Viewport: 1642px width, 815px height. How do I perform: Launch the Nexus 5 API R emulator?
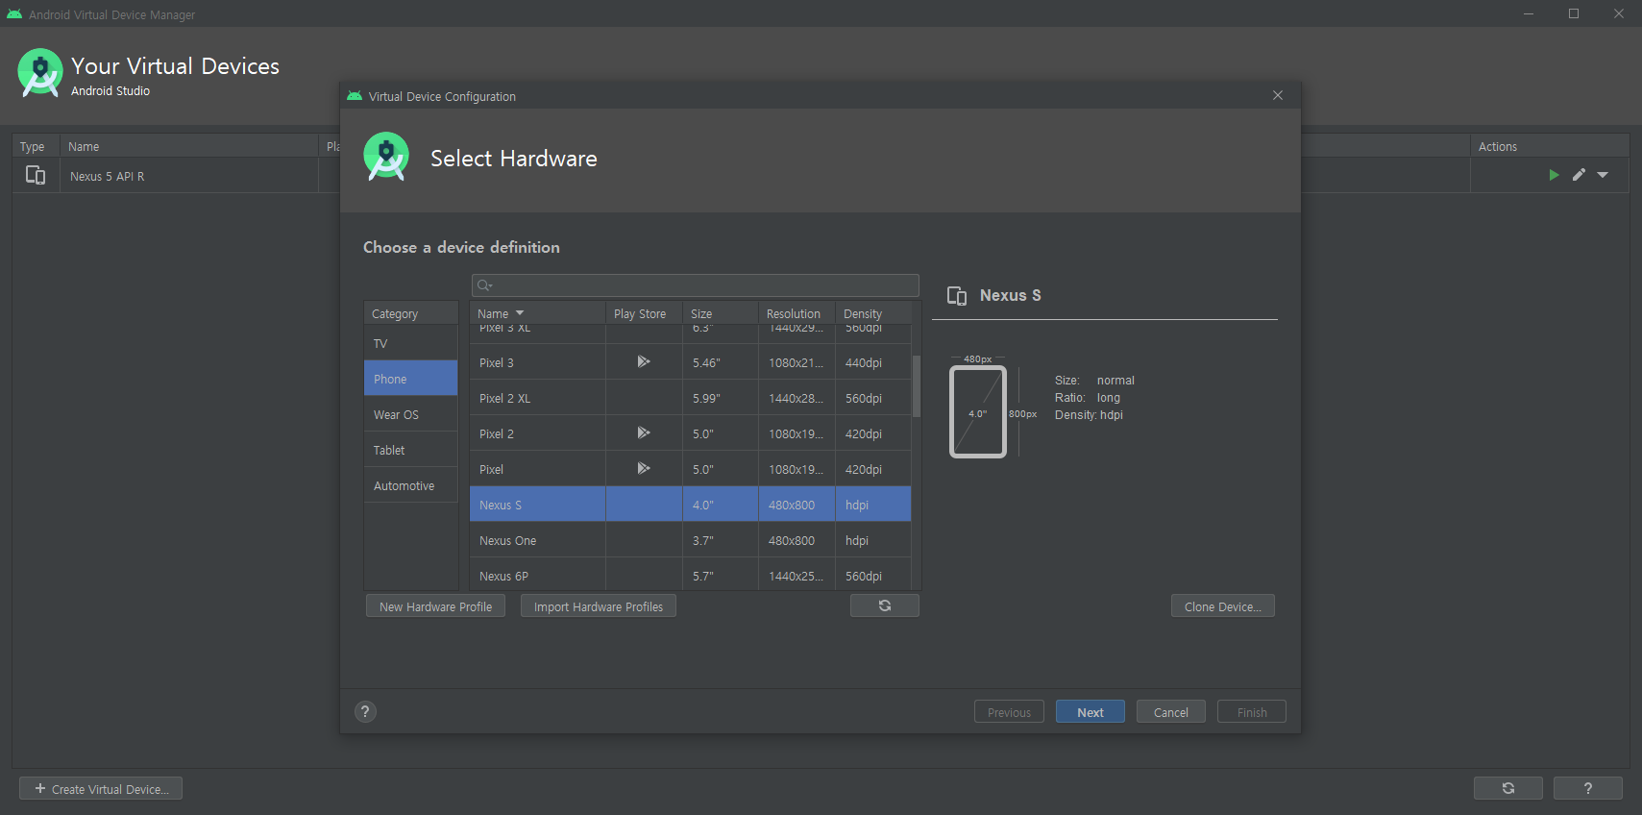pyautogui.click(x=1554, y=175)
